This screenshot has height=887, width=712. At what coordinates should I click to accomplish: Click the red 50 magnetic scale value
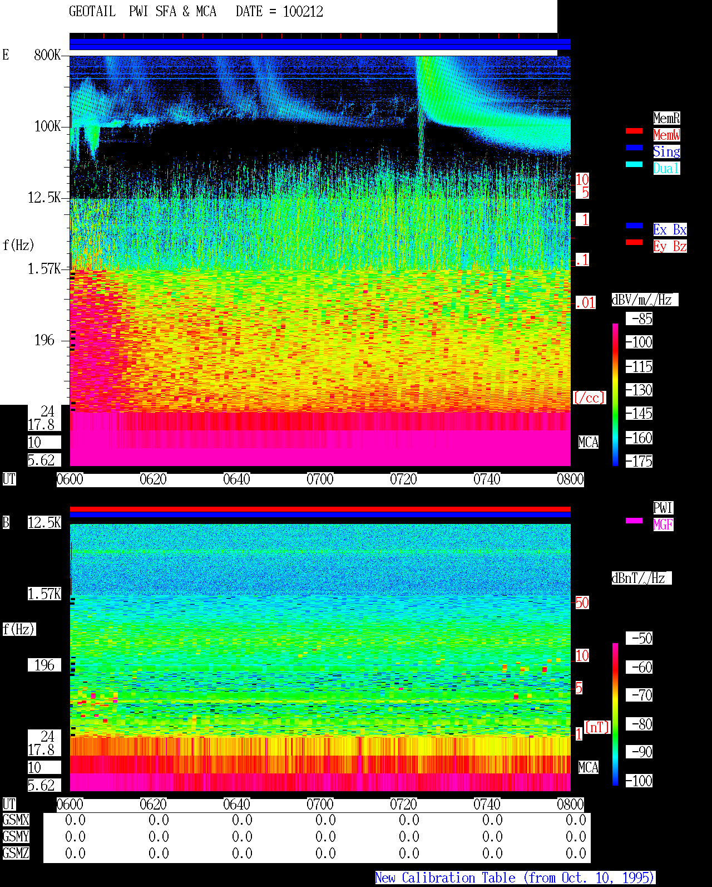(582, 602)
